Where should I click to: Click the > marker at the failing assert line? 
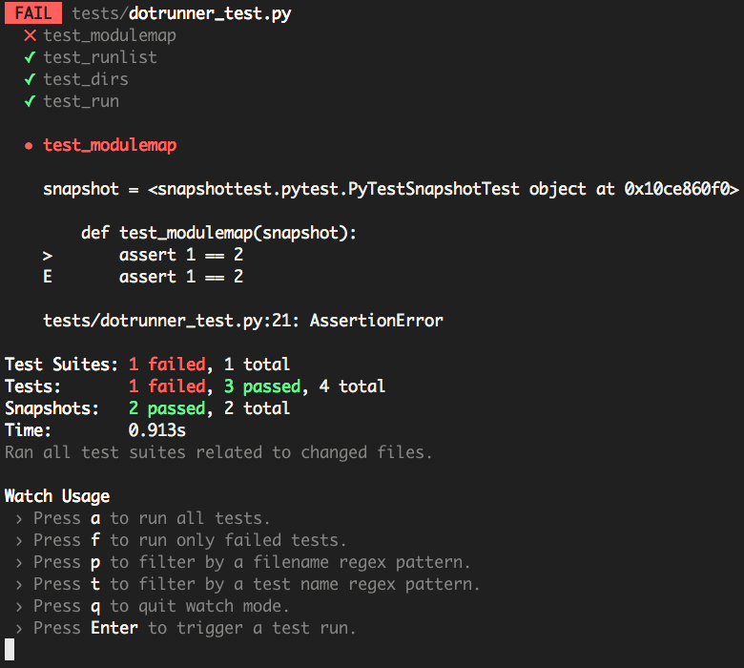(x=48, y=256)
